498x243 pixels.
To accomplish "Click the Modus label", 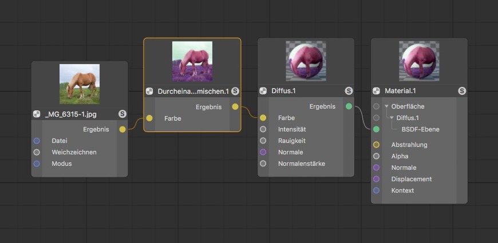I will [62, 164].
